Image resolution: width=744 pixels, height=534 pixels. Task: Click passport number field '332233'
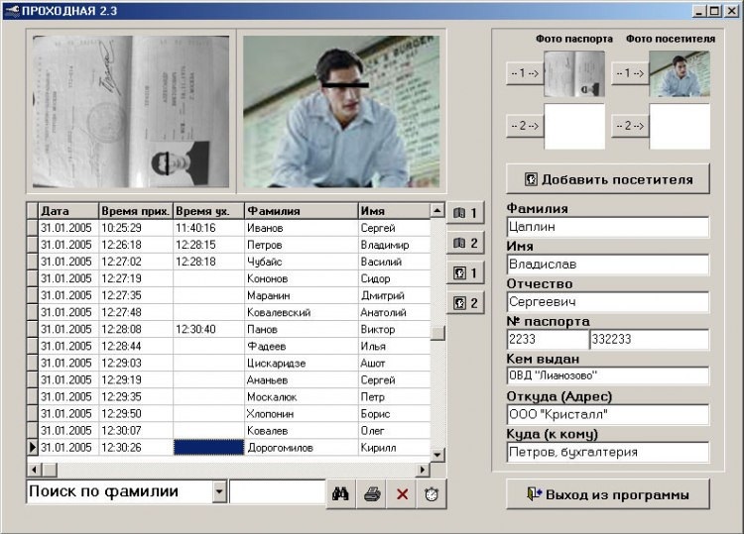[x=650, y=339]
